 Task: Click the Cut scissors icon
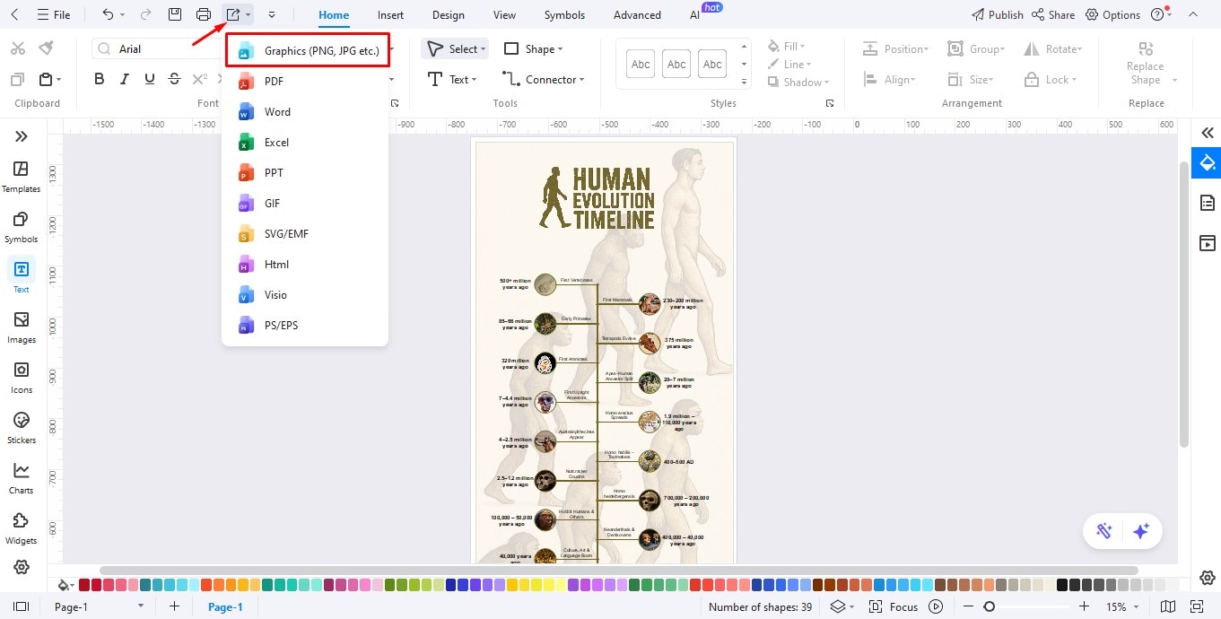pyautogui.click(x=17, y=48)
